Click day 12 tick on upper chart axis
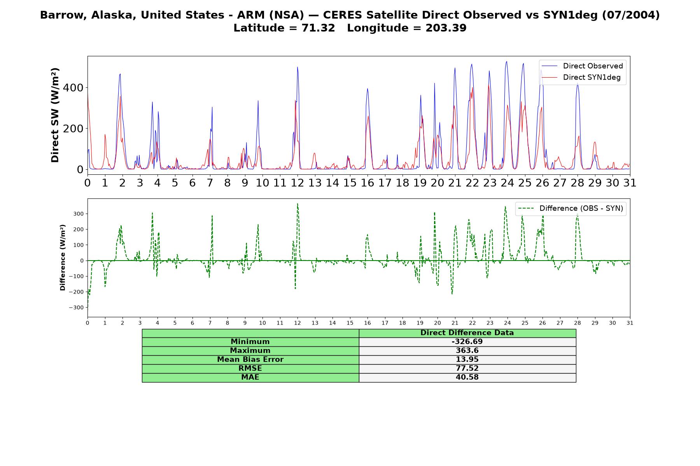Screen dimensions: 700x466 click(x=297, y=183)
